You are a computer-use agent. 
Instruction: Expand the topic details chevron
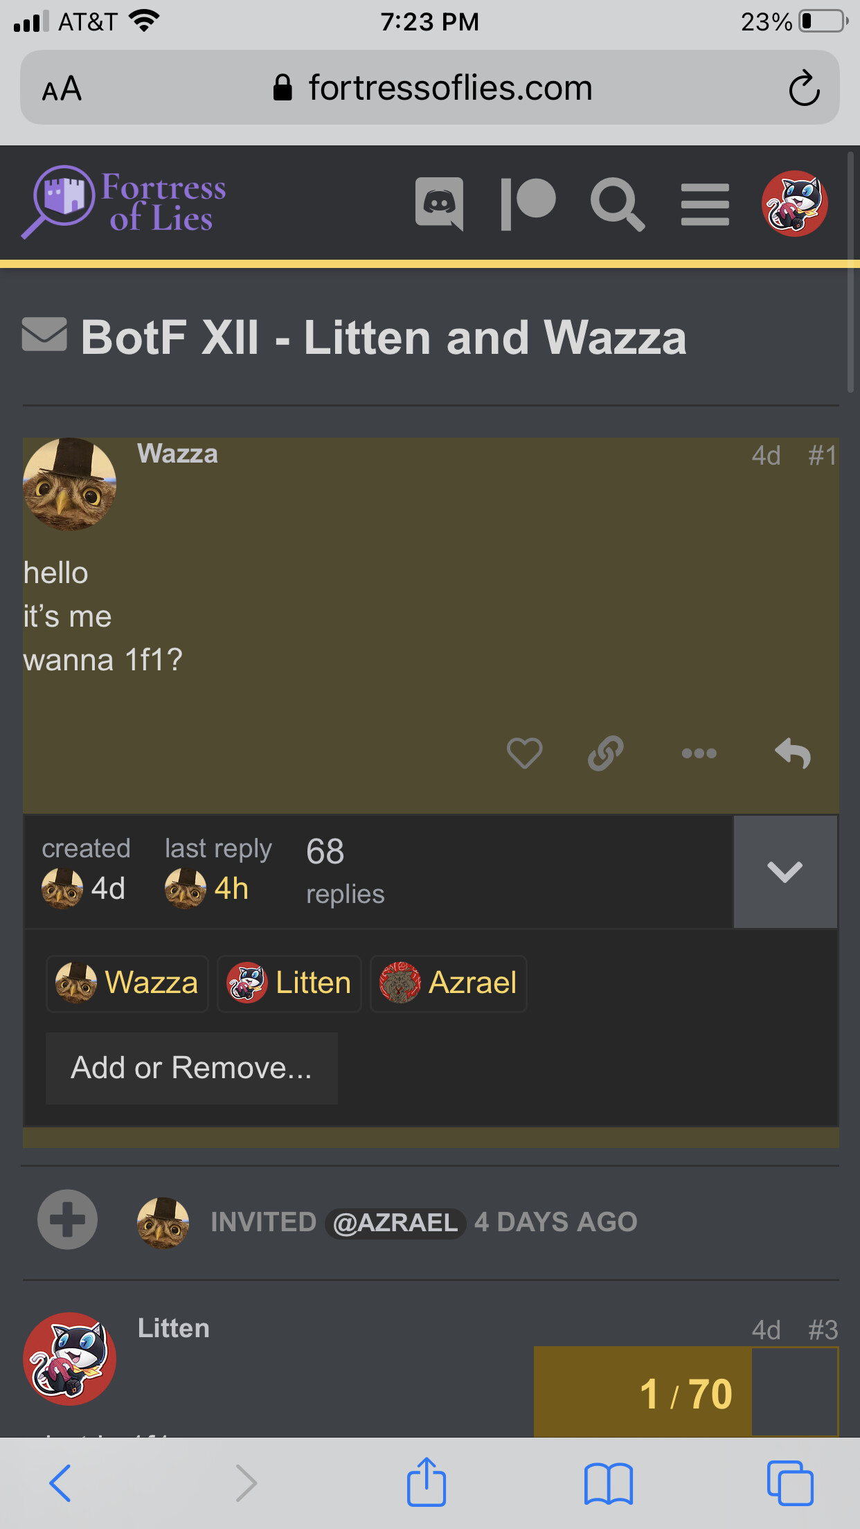click(785, 871)
